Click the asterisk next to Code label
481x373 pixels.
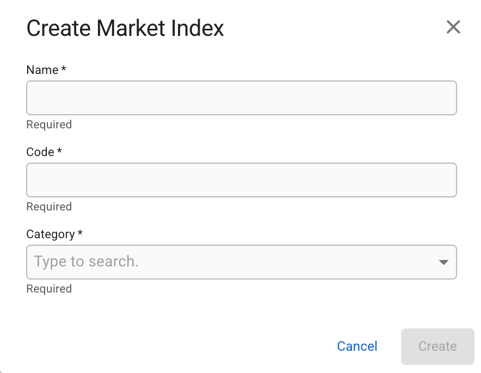(x=60, y=152)
